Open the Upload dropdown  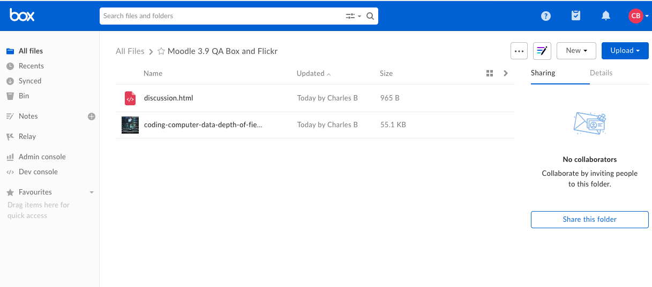(x=625, y=51)
